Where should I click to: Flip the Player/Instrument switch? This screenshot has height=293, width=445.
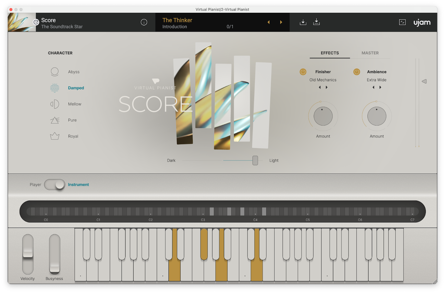55,185
